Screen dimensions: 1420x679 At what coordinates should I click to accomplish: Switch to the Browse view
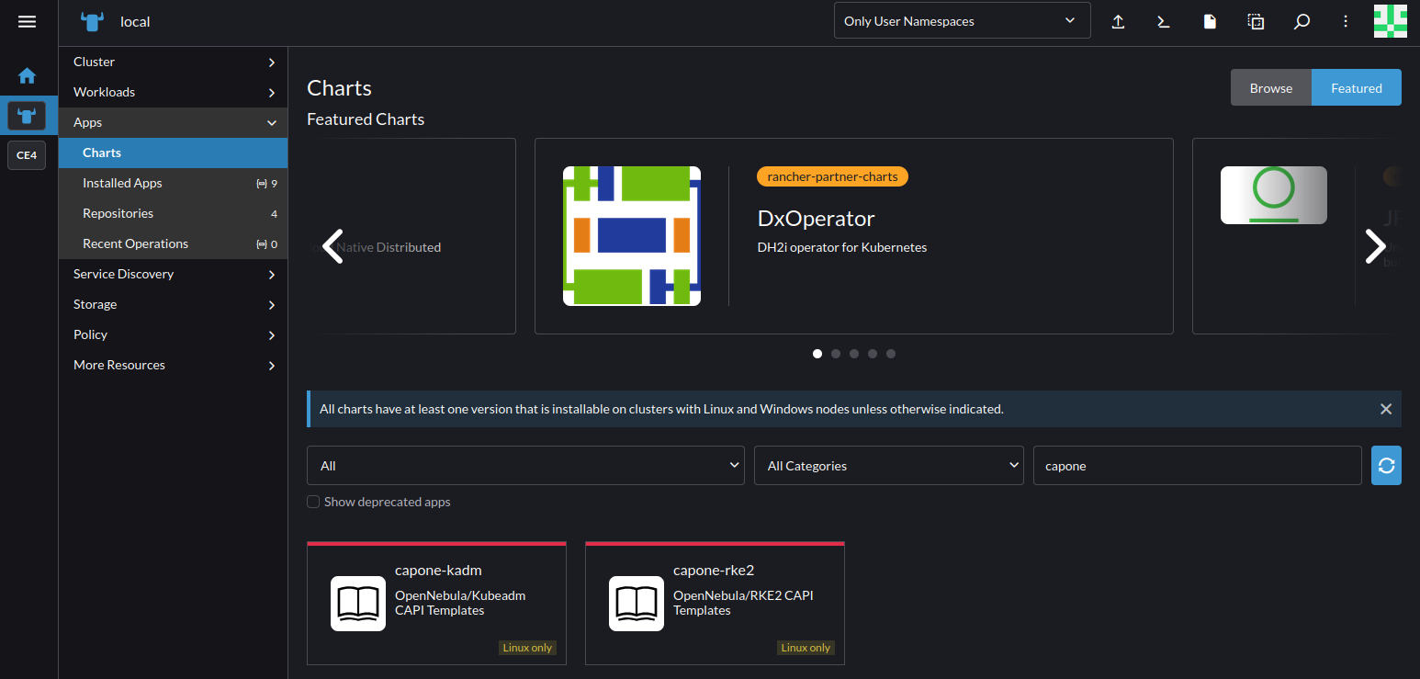pyautogui.click(x=1271, y=88)
